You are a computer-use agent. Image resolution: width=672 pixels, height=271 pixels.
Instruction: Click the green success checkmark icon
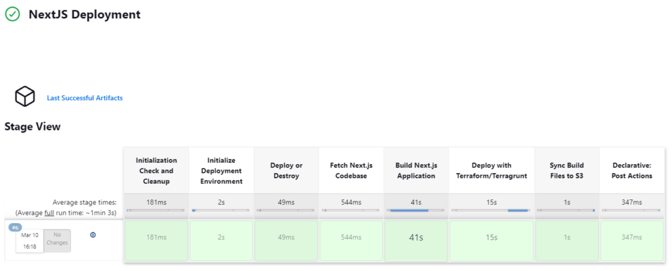[12, 14]
